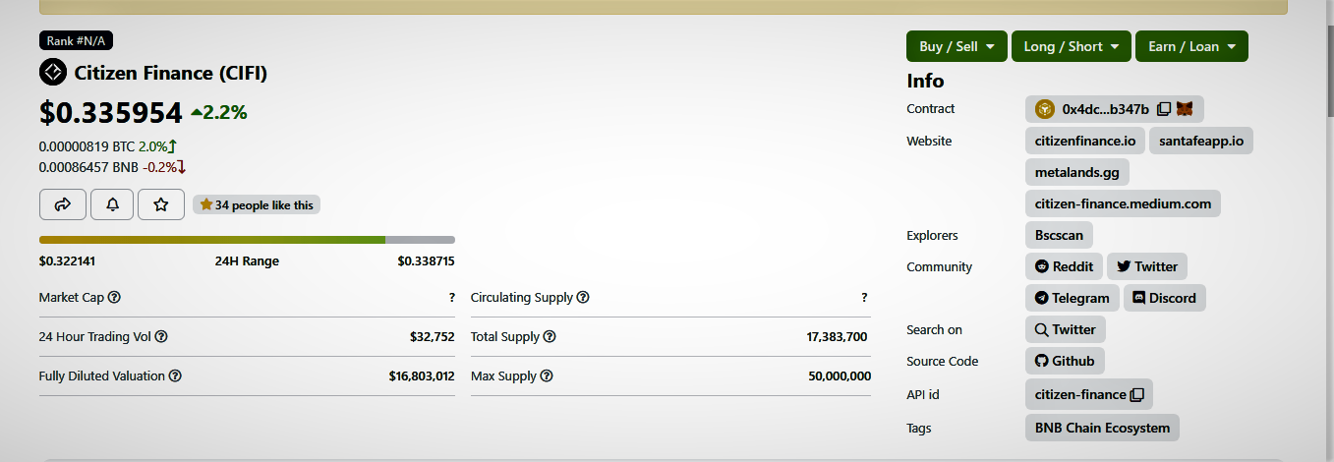The image size is (1334, 462).
Task: Toggle the star favorite button
Action: (161, 204)
